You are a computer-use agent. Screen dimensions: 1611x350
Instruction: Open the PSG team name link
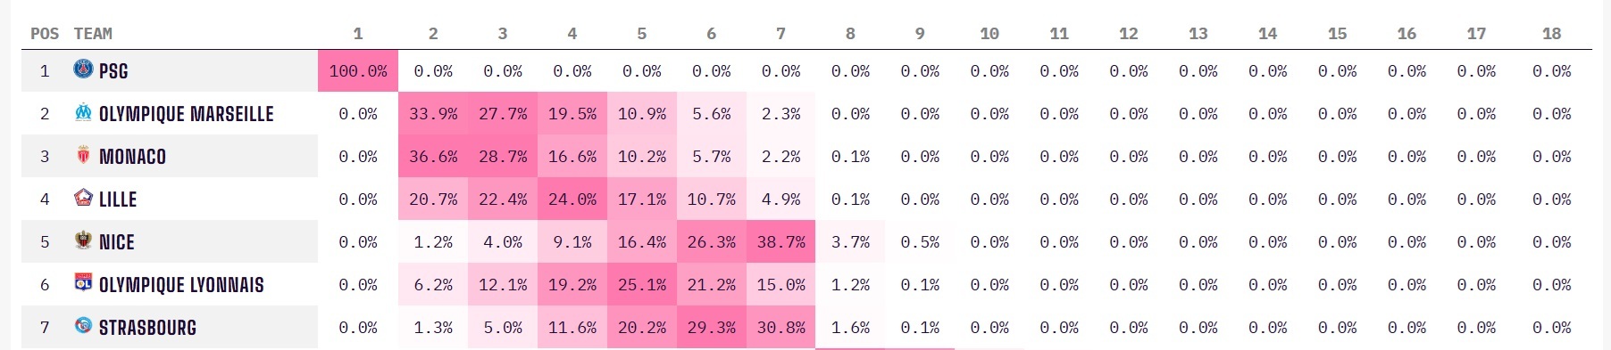(x=113, y=71)
